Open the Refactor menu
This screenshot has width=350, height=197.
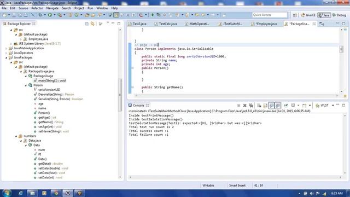coord(37,8)
